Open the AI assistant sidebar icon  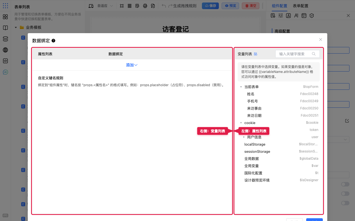tap(5, 72)
